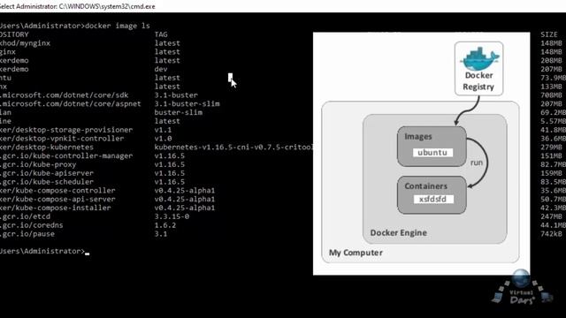Click the 'xsfdsfd' container label
This screenshot has height=318, width=566.
(x=433, y=199)
